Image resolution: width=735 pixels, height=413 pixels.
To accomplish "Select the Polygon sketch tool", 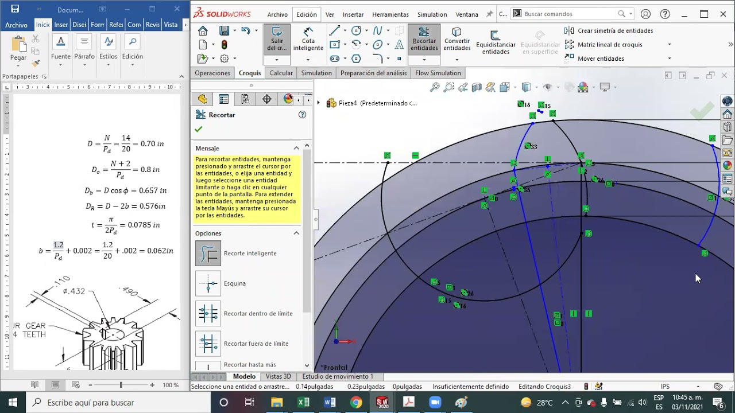I will 356,59.
